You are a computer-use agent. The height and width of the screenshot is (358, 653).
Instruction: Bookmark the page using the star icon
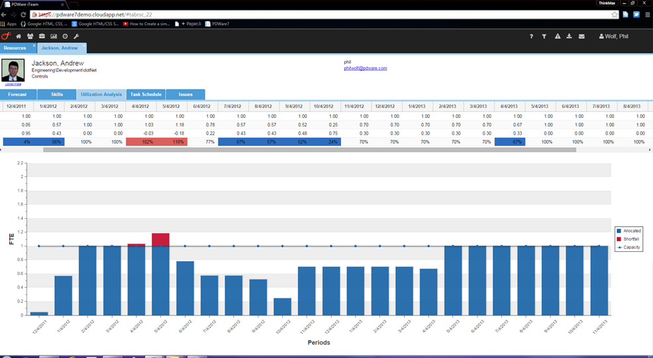click(615, 15)
